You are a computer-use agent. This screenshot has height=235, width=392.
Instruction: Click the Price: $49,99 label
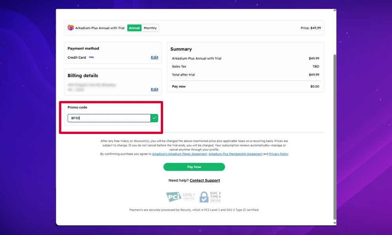point(310,28)
